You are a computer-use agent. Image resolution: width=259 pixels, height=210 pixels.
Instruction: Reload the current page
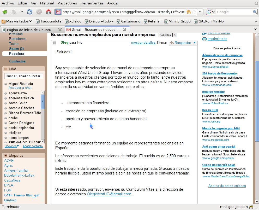(x=30, y=12)
